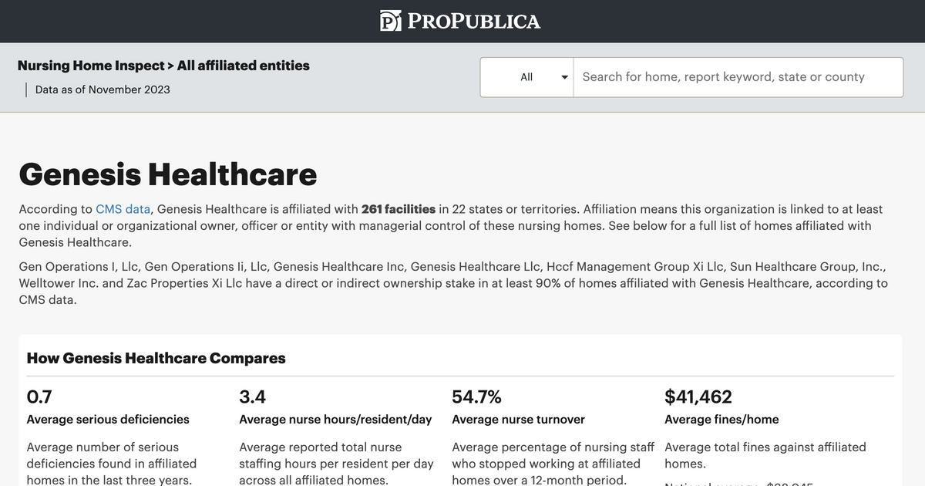Select the Average nurse turnover label
Image resolution: width=925 pixels, height=486 pixels.
(518, 420)
